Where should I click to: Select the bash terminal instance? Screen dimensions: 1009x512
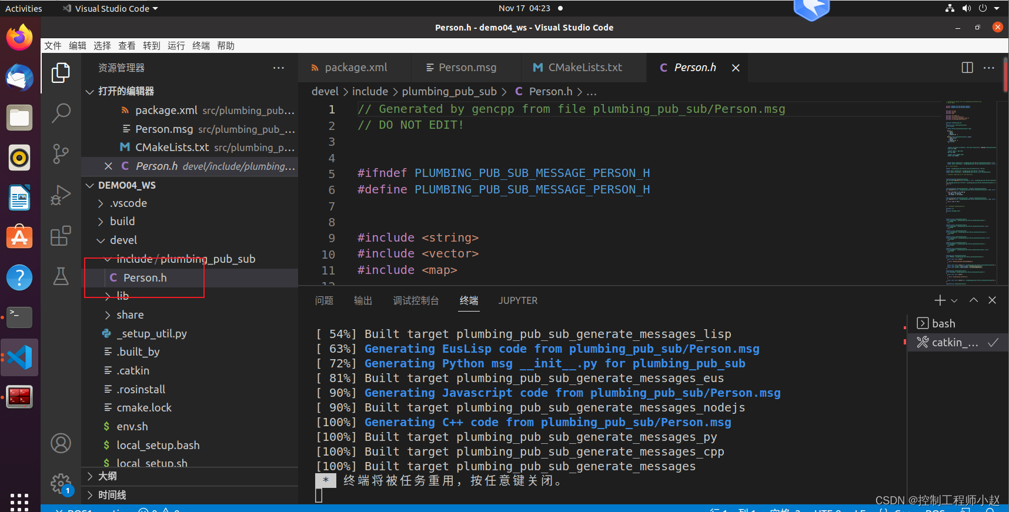click(x=958, y=323)
